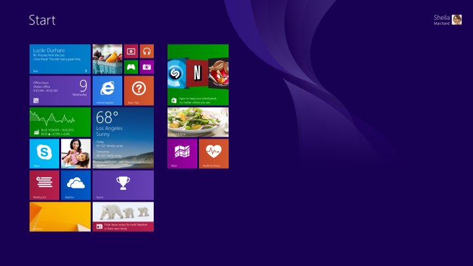Open the Maps tile
This screenshot has width=473, height=266.
(182, 153)
